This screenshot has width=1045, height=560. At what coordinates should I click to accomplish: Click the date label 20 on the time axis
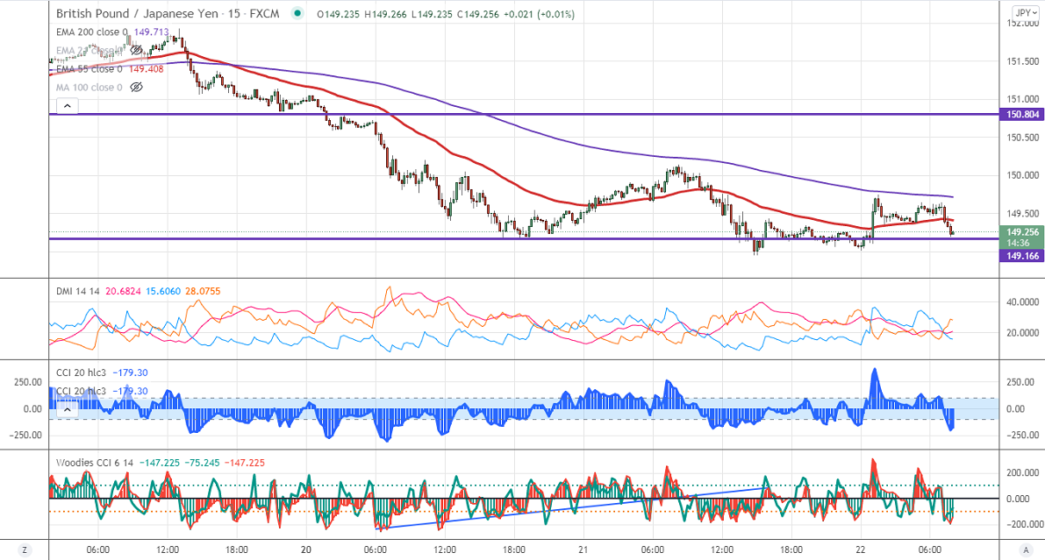[x=306, y=550]
